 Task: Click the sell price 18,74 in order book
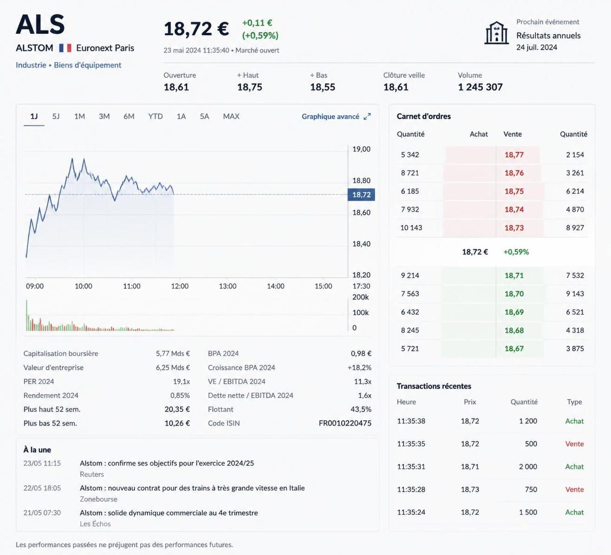click(x=514, y=209)
